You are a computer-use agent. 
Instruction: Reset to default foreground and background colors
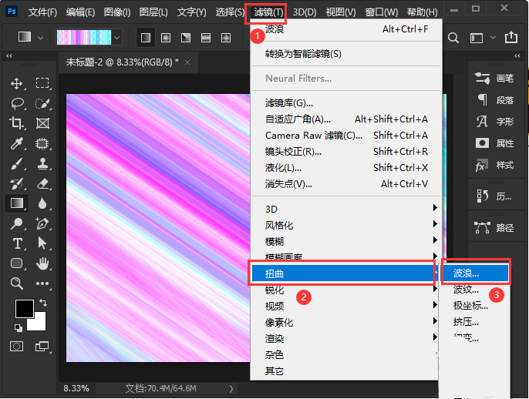(x=19, y=327)
